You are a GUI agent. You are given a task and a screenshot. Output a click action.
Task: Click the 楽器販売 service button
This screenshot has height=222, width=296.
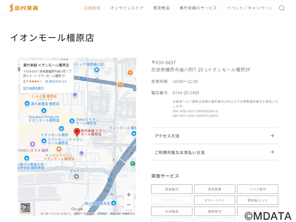172,189
